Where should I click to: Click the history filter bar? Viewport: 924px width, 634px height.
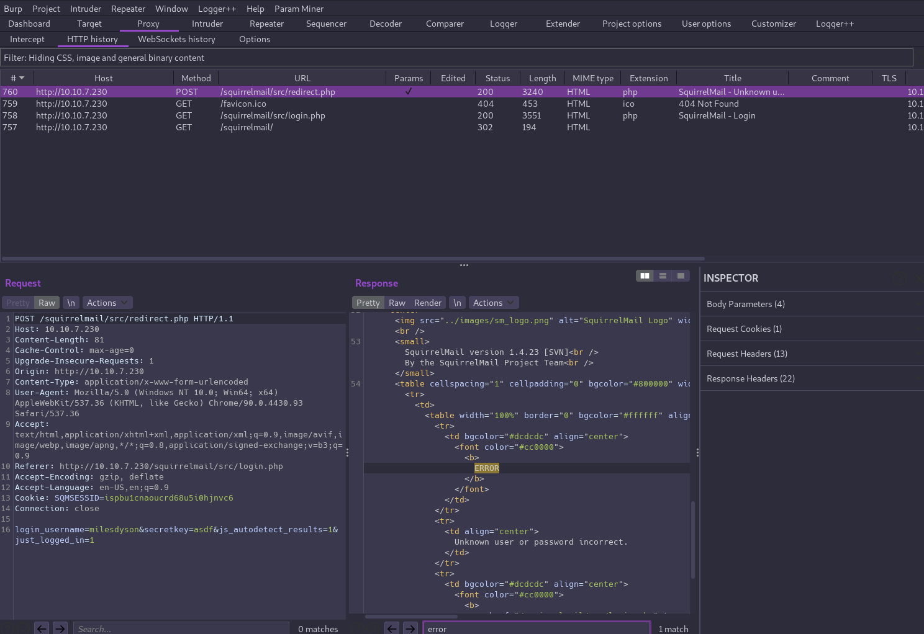click(457, 58)
